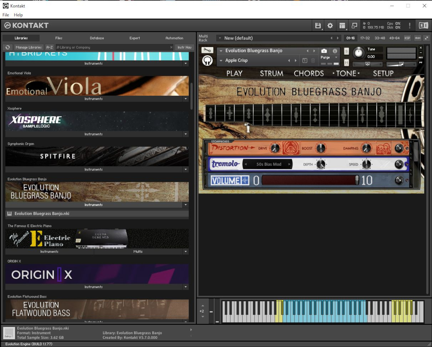
Task: Toggle instrument AUX view
Action: point(421,57)
